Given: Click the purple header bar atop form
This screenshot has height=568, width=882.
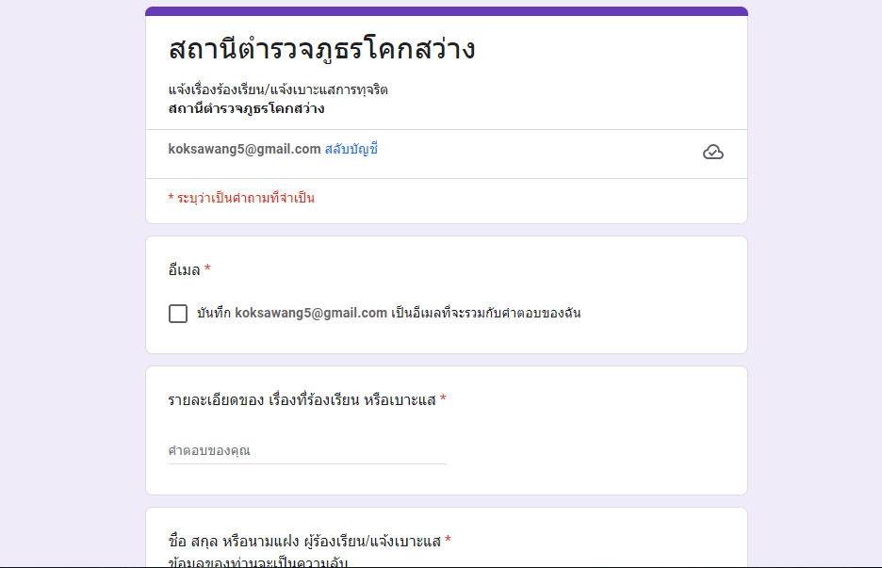Looking at the screenshot, I should [447, 11].
